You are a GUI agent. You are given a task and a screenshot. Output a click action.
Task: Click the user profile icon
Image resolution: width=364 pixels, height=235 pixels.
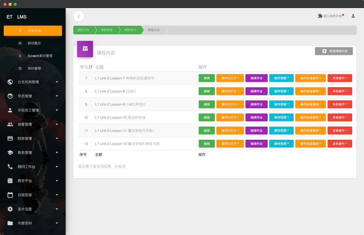tap(353, 16)
